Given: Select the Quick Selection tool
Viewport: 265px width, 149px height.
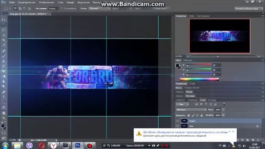Looking at the screenshot, I should click(4, 35).
